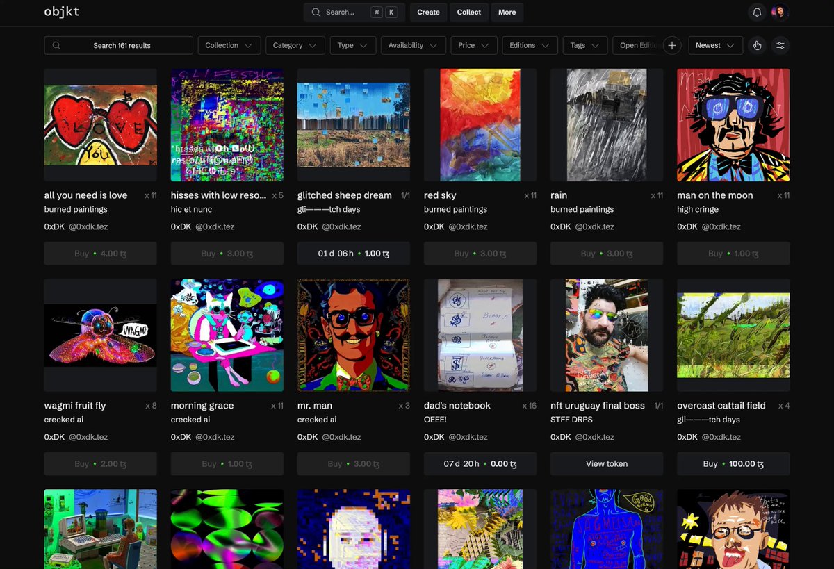Image resolution: width=834 pixels, height=569 pixels.
Task: Add another filter with the plus icon
Action: click(x=671, y=45)
